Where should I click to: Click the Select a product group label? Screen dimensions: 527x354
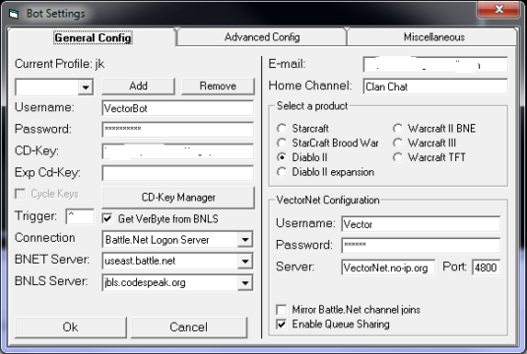coord(312,106)
